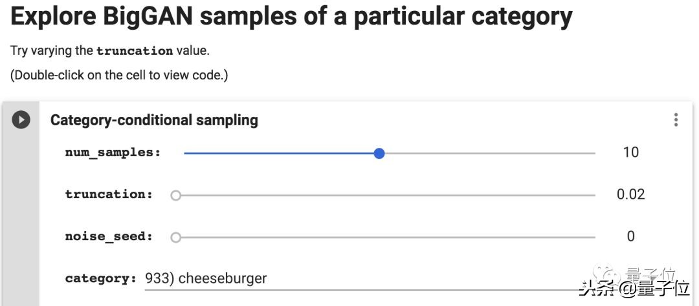The width and height of the screenshot is (699, 306).
Task: Click the right end of num_samples track
Action: click(592, 153)
